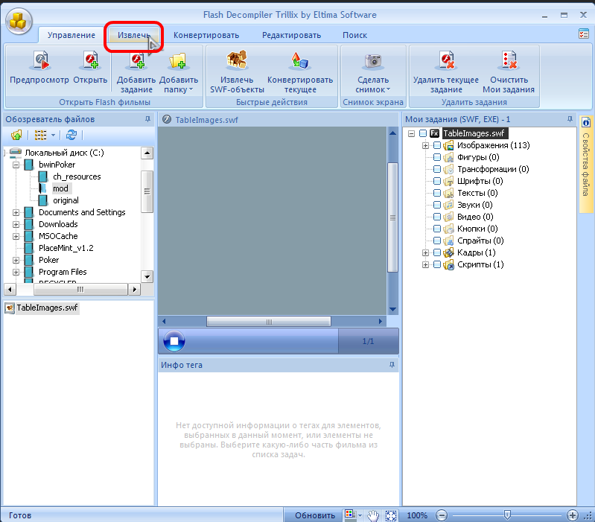The height and width of the screenshot is (522, 595).
Task: Click the Очистить Мои задания icon
Action: coord(509,61)
